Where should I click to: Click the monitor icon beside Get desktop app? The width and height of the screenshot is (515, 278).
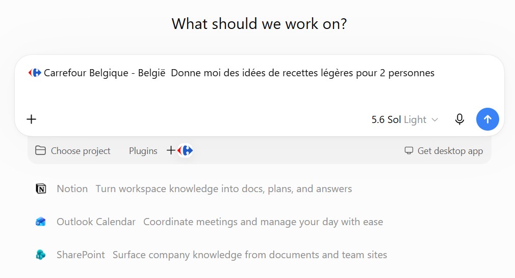409,150
